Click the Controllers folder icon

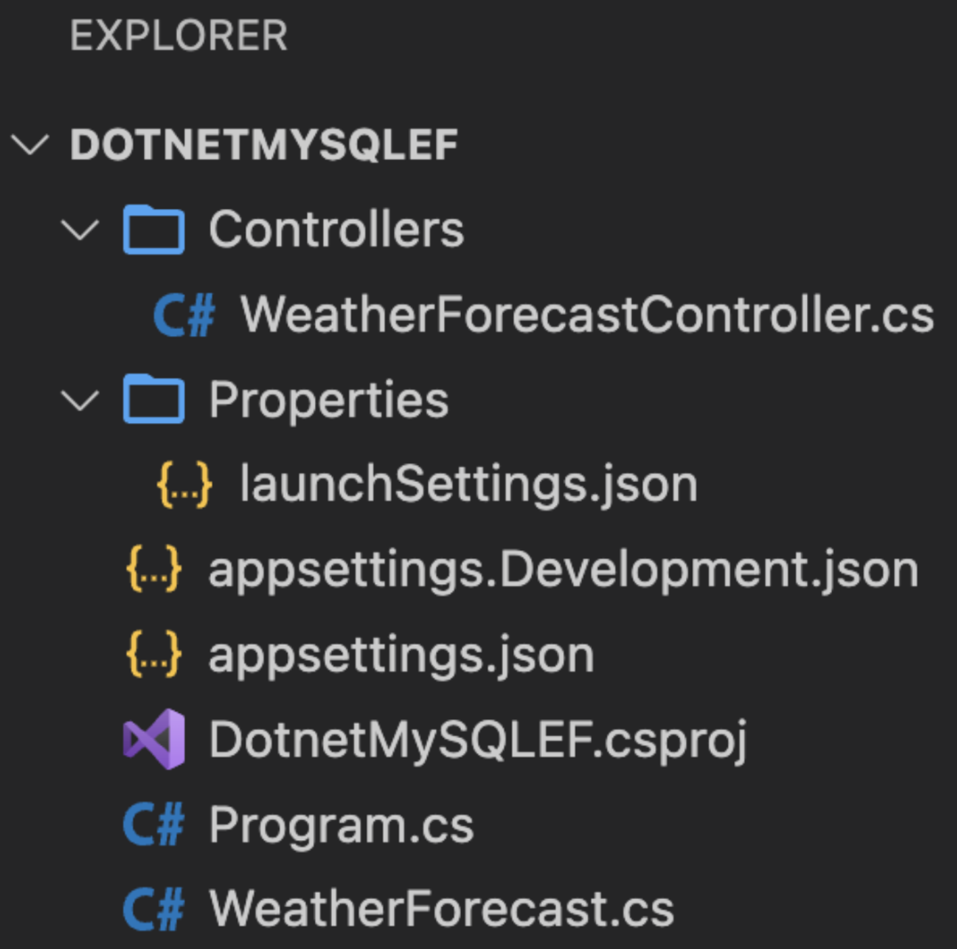coord(153,230)
